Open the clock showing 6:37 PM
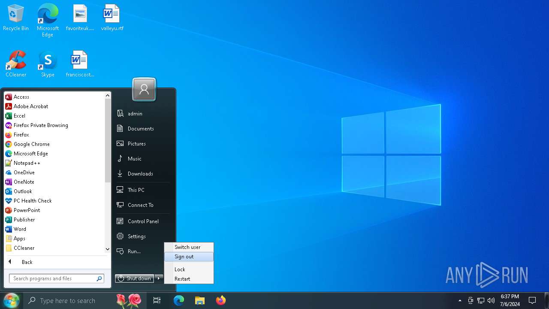 pyautogui.click(x=510, y=300)
